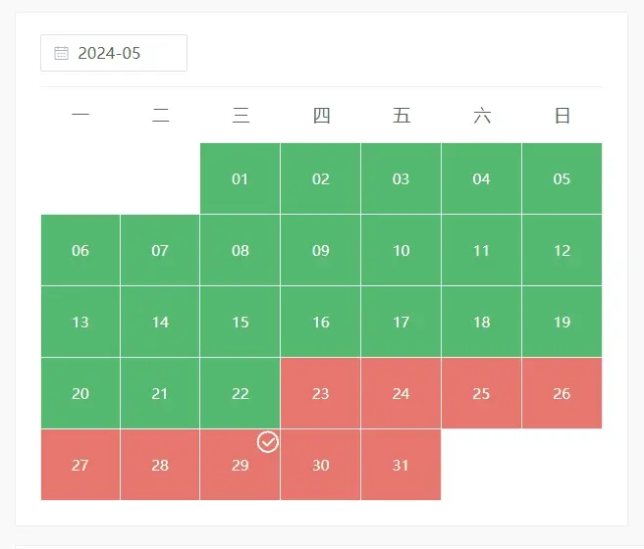Screen dimensions: 644x549
Task: Select the checked date cell 29
Action: pyautogui.click(x=241, y=465)
